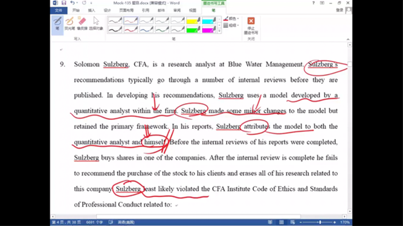Switch to the Review (审阅) tab
Screen dimensions: 403x226
click(x=177, y=10)
